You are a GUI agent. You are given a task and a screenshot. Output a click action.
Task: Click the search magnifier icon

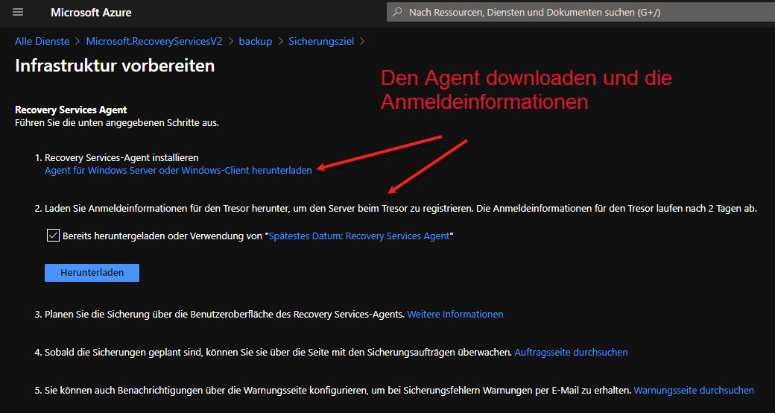[x=397, y=13]
